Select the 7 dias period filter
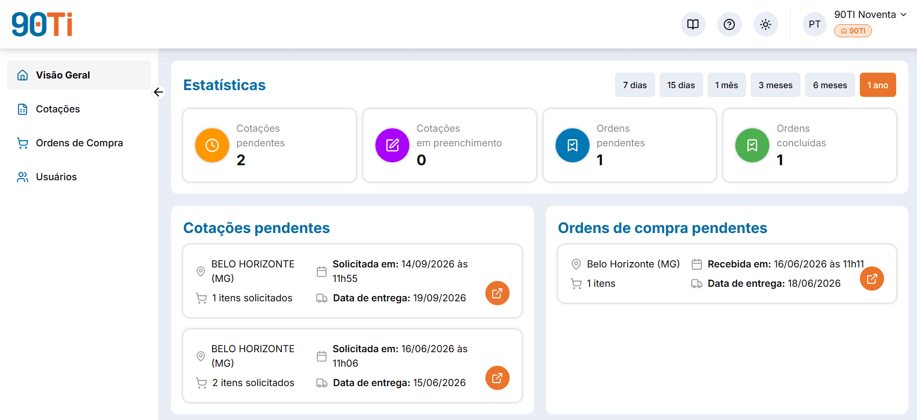This screenshot has width=917, height=420. (x=635, y=85)
